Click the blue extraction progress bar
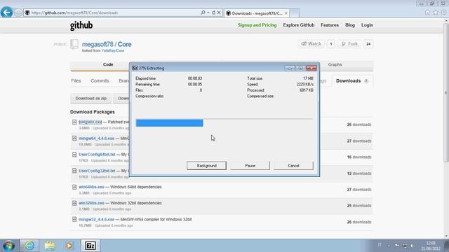The width and height of the screenshot is (449, 252). (170, 123)
